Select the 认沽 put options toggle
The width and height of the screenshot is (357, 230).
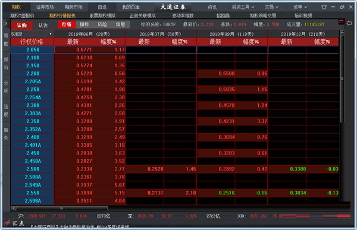43,25
